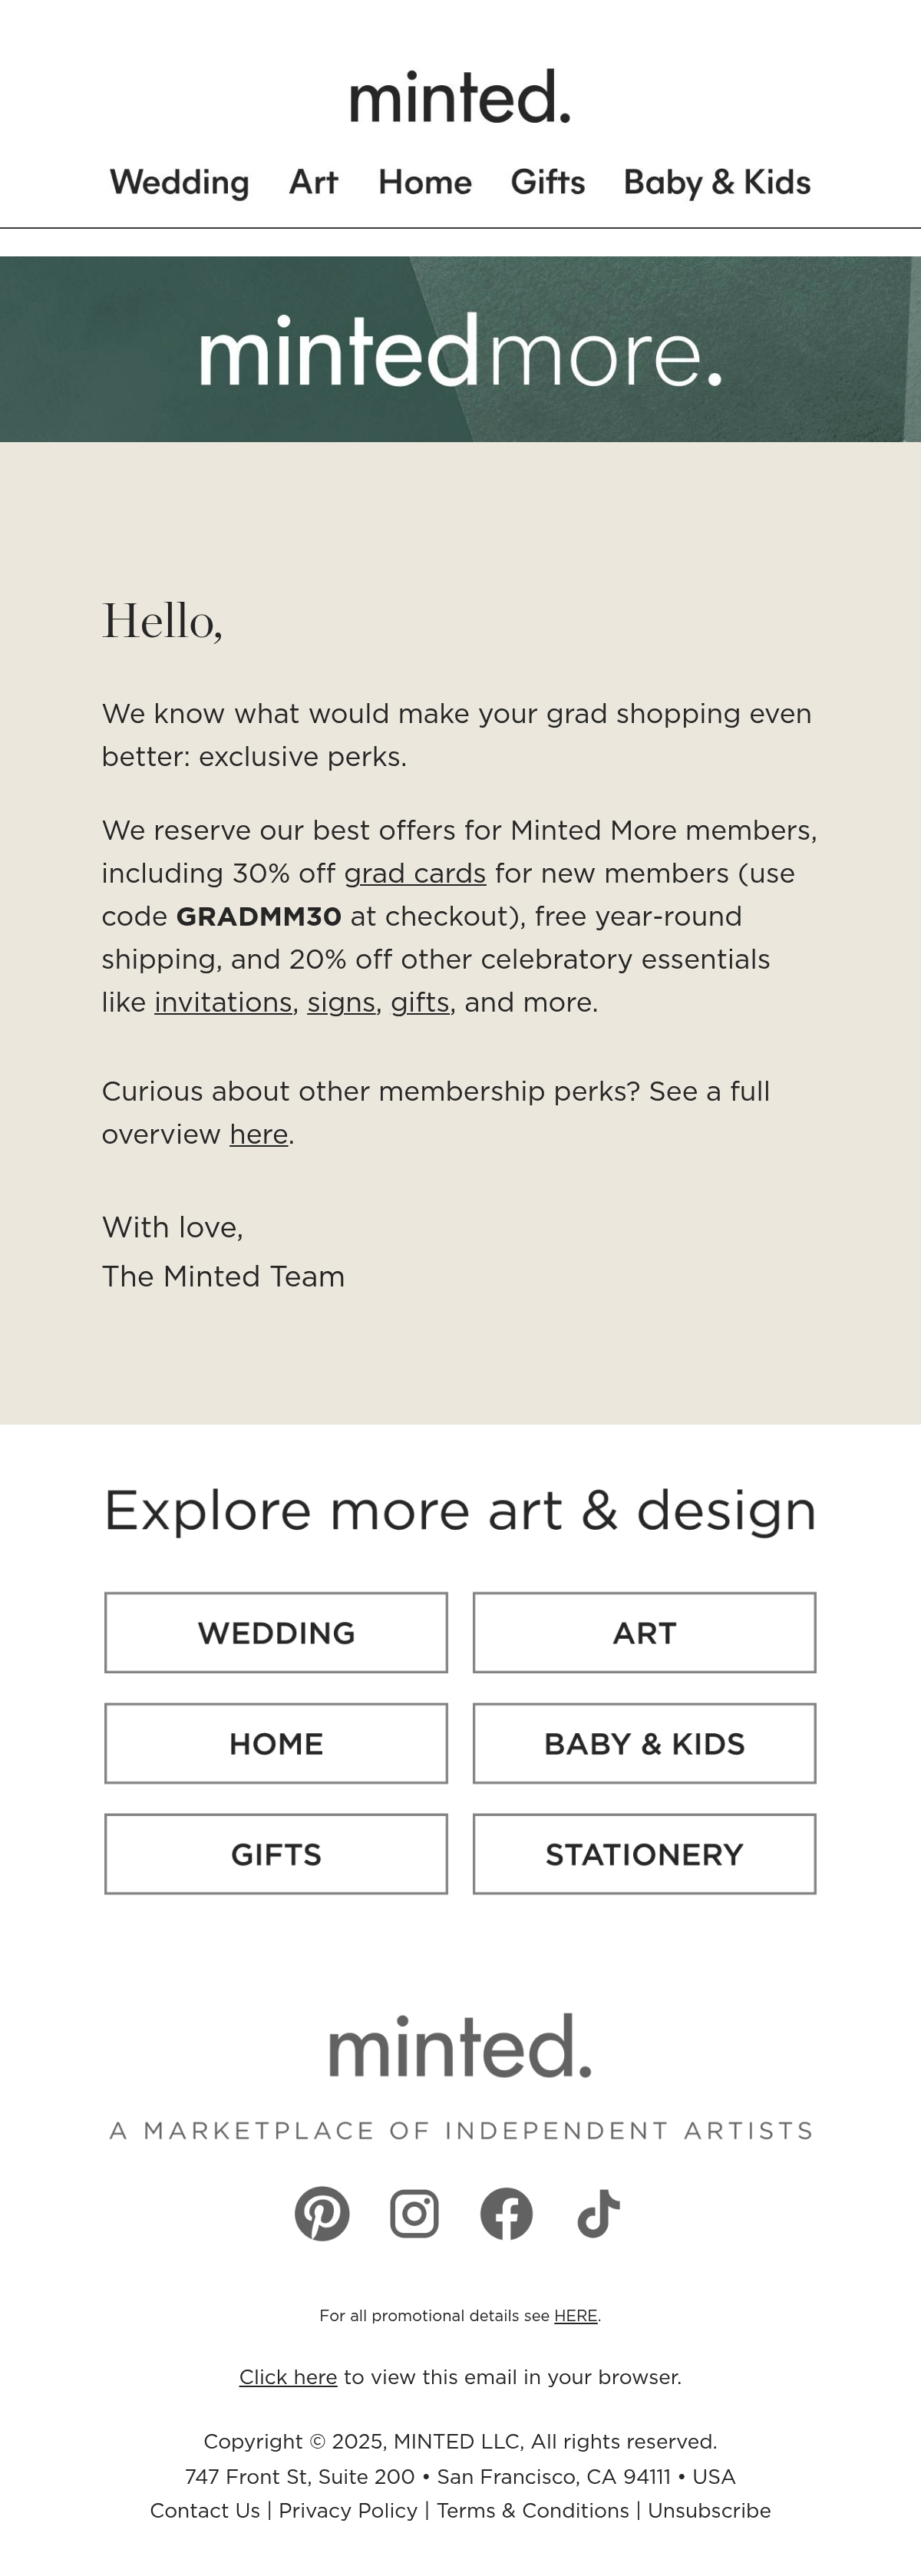Select the Art nav item

point(313,182)
